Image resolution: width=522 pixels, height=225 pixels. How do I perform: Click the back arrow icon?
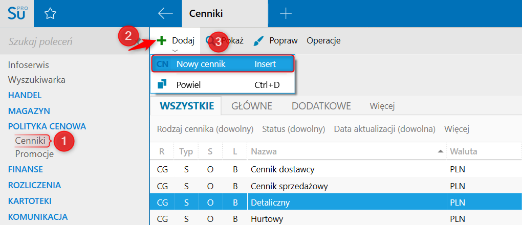pos(165,14)
